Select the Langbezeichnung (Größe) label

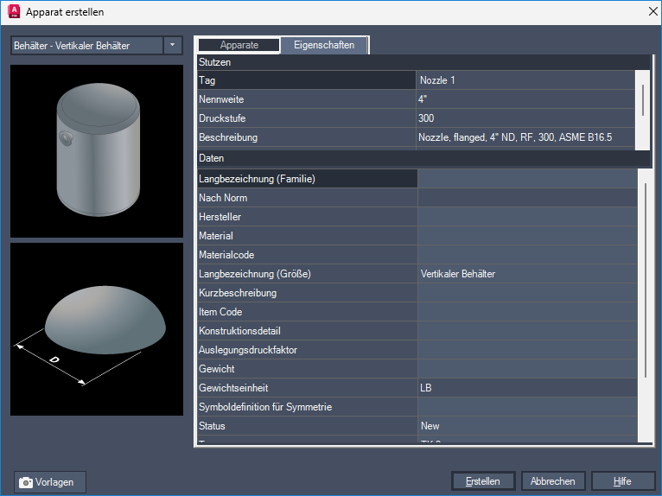click(308, 274)
